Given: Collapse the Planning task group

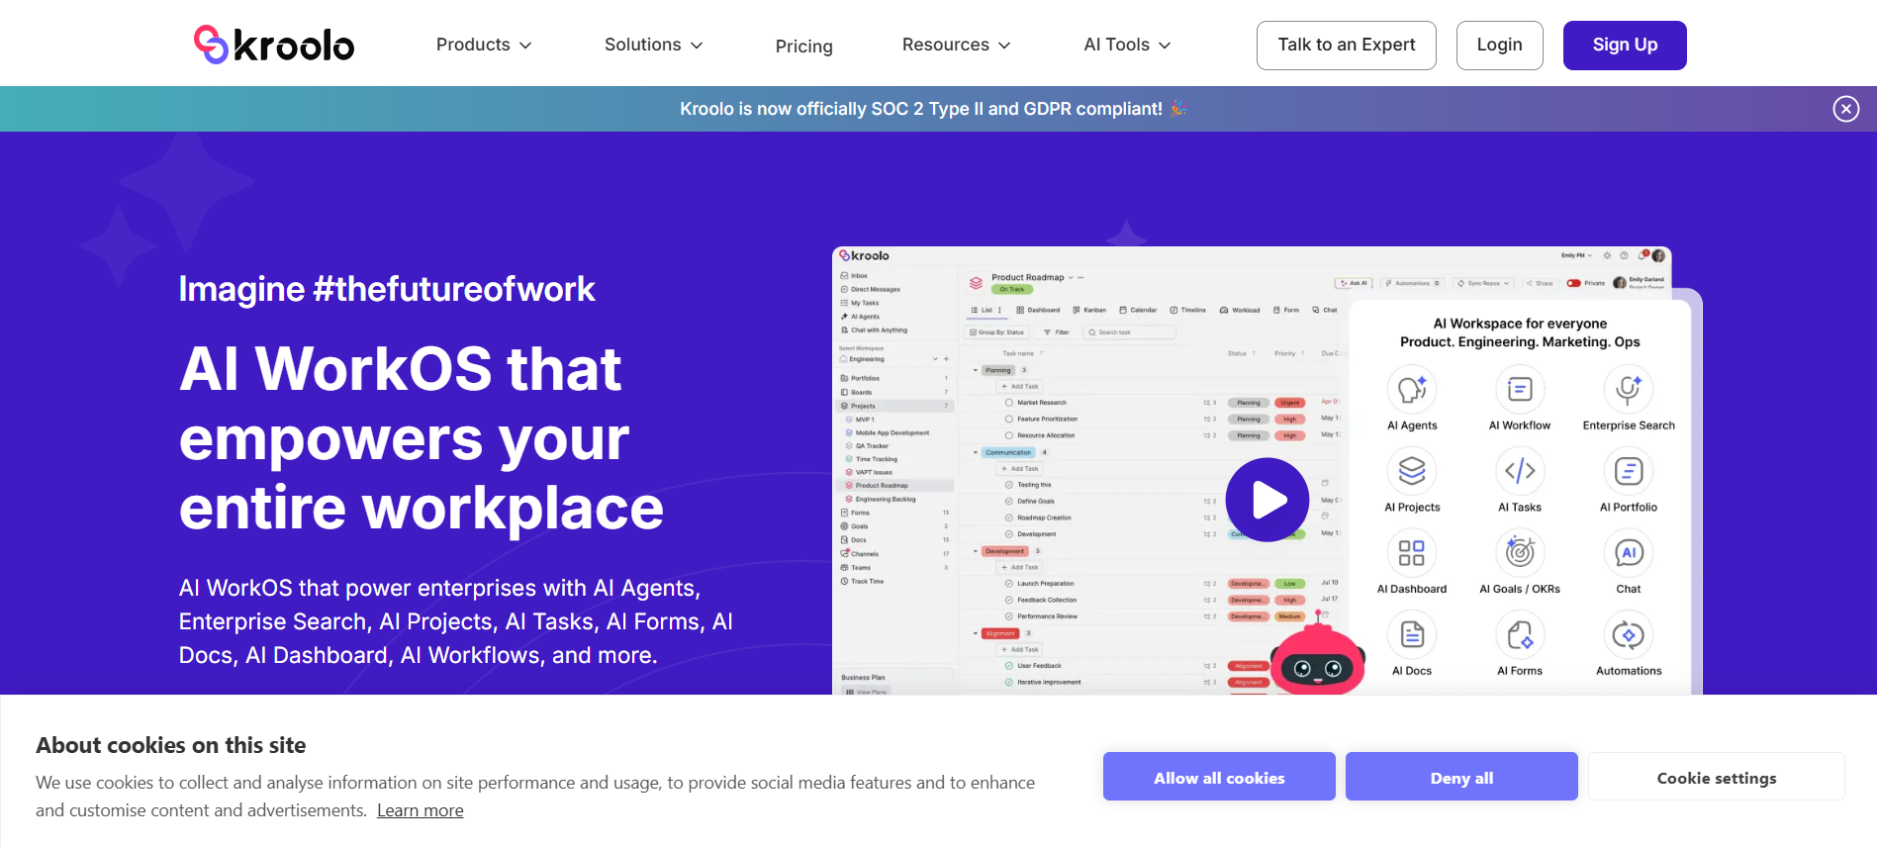Looking at the screenshot, I should [x=976, y=370].
